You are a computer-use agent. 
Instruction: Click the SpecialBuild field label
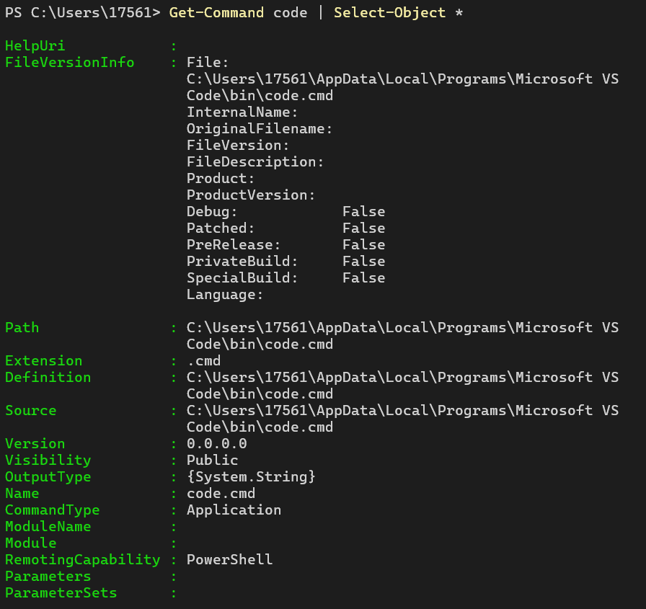(242, 278)
